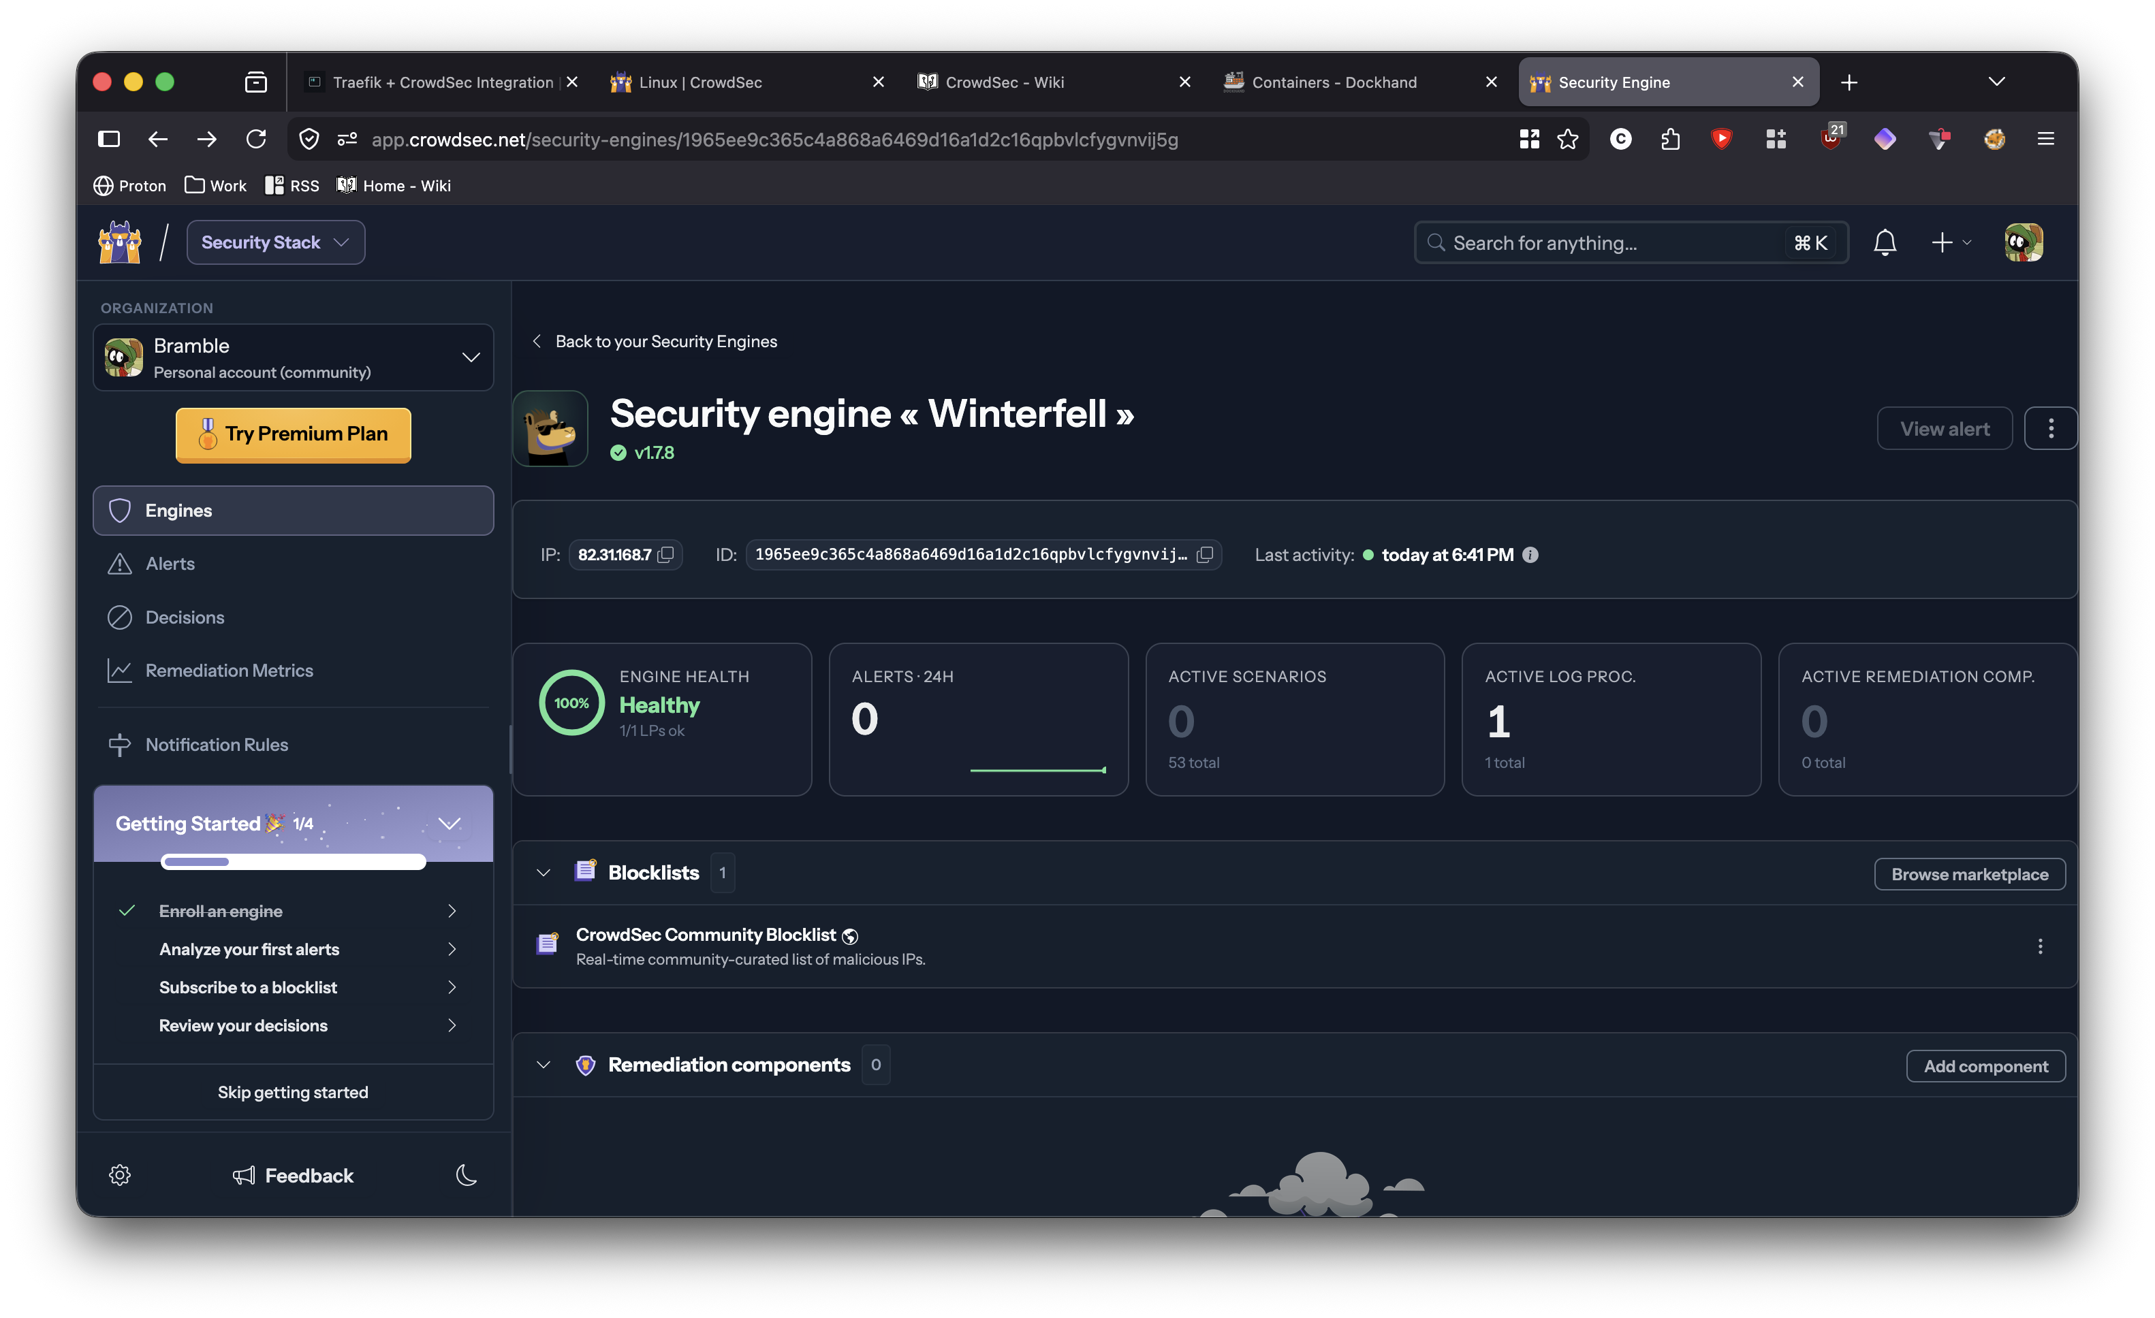Click the tracking protection shield icon
This screenshot has width=2155, height=1318.
[309, 139]
